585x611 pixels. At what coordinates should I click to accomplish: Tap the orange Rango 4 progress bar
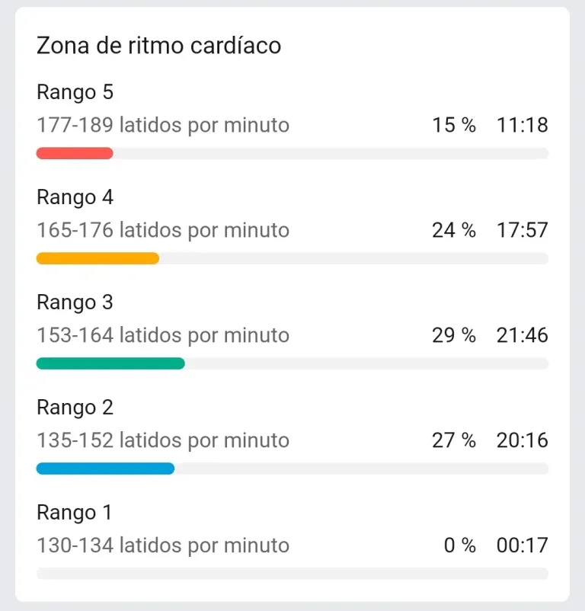[97, 258]
